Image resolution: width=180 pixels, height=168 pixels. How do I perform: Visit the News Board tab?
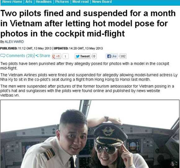tap(102, 2)
